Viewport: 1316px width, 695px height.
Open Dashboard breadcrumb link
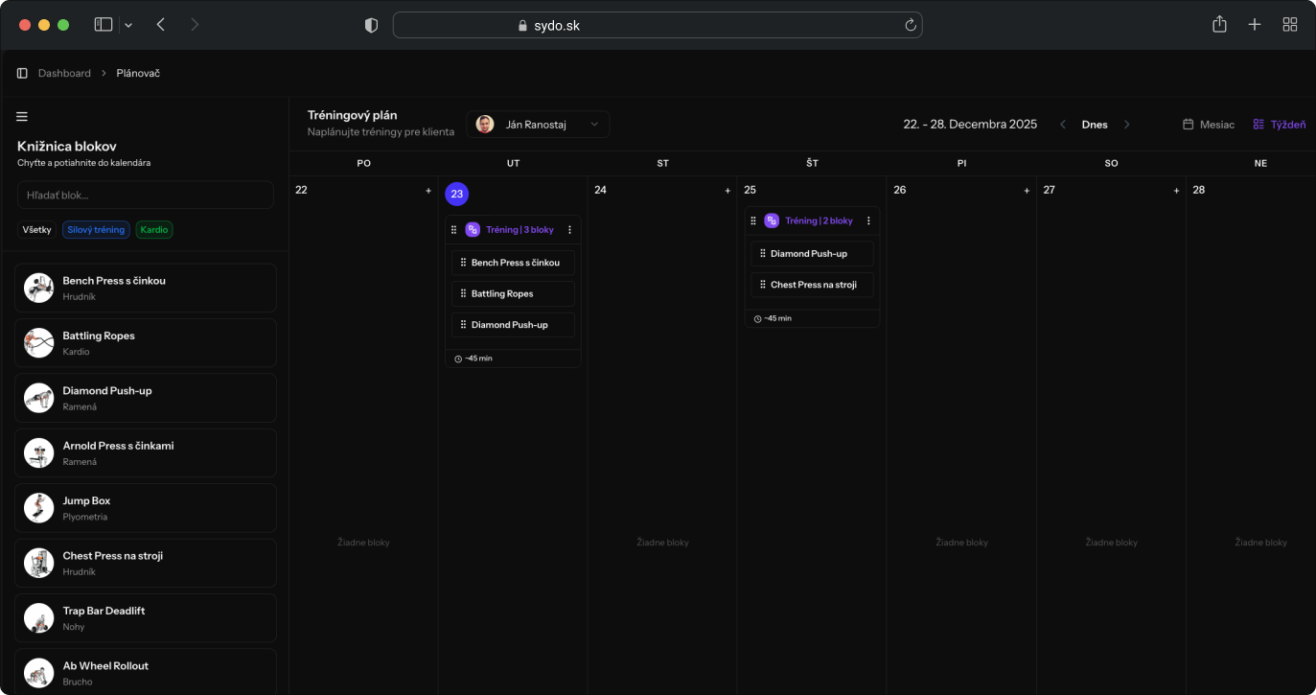pos(64,74)
